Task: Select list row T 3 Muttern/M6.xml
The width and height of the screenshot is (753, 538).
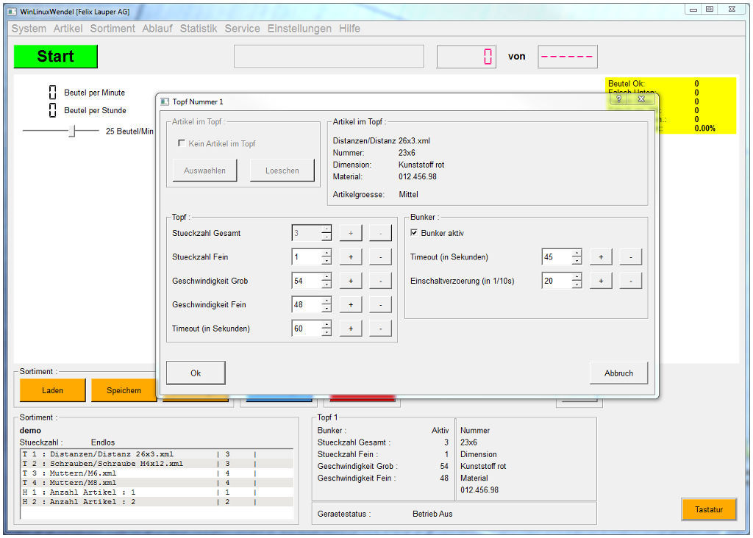Action: [x=157, y=473]
